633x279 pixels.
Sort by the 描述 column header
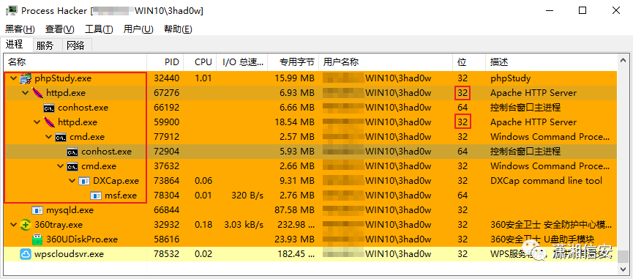tap(552, 62)
